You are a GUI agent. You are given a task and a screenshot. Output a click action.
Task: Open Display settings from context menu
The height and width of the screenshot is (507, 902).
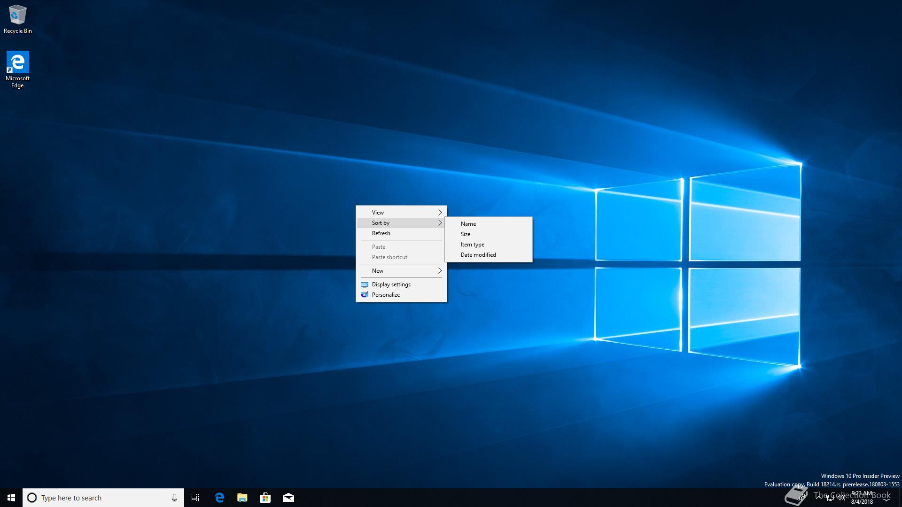pyautogui.click(x=401, y=284)
